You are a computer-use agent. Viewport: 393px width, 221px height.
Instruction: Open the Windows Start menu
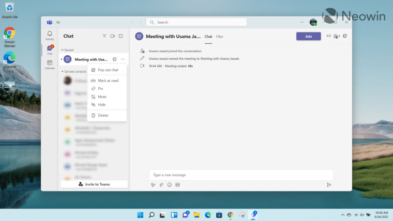coord(140,215)
